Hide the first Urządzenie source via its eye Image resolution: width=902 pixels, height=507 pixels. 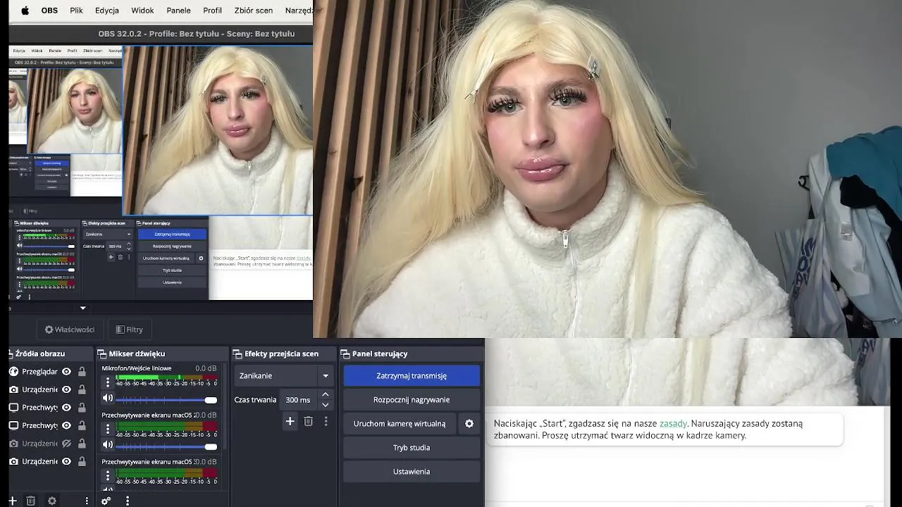pos(66,389)
